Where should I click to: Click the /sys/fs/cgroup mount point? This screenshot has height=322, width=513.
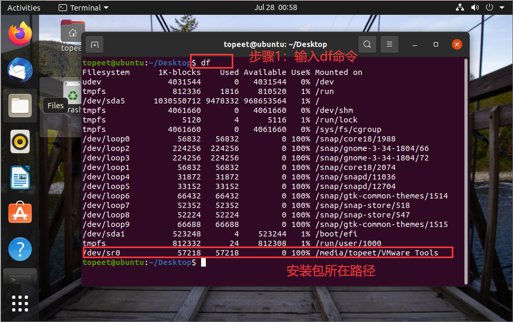(x=348, y=129)
